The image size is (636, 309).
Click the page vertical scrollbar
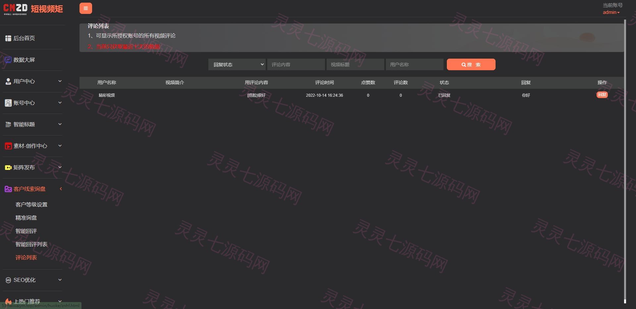625,161
